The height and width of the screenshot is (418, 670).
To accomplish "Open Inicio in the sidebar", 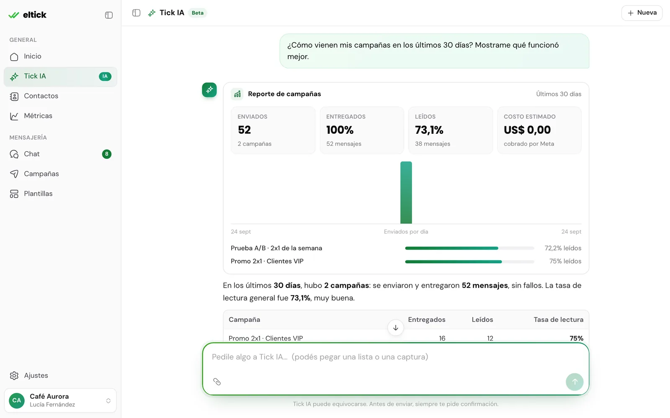I will coord(60,56).
